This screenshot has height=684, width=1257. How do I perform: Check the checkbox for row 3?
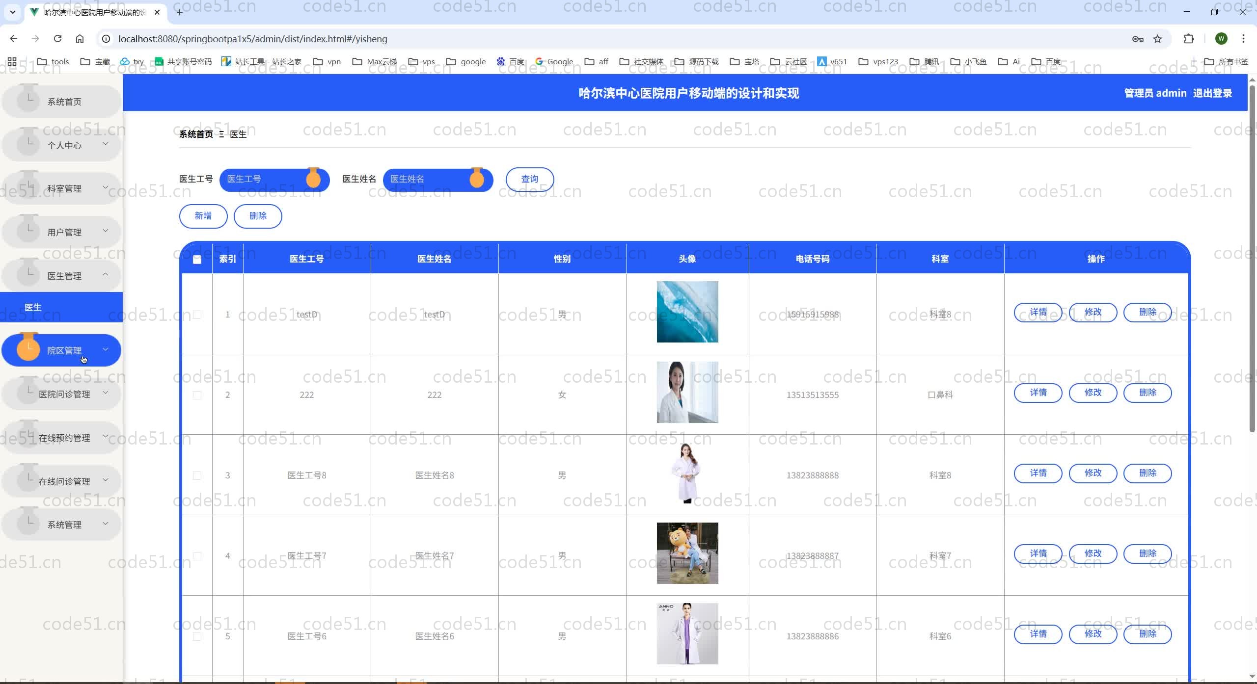click(197, 475)
